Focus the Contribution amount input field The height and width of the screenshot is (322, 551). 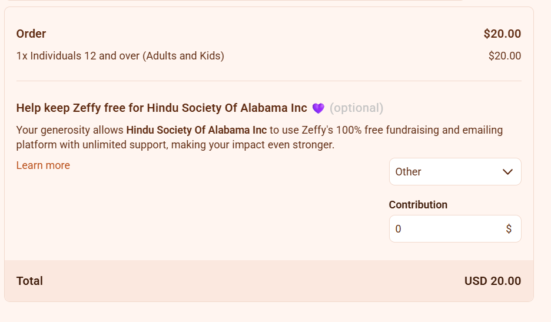pyautogui.click(x=455, y=229)
